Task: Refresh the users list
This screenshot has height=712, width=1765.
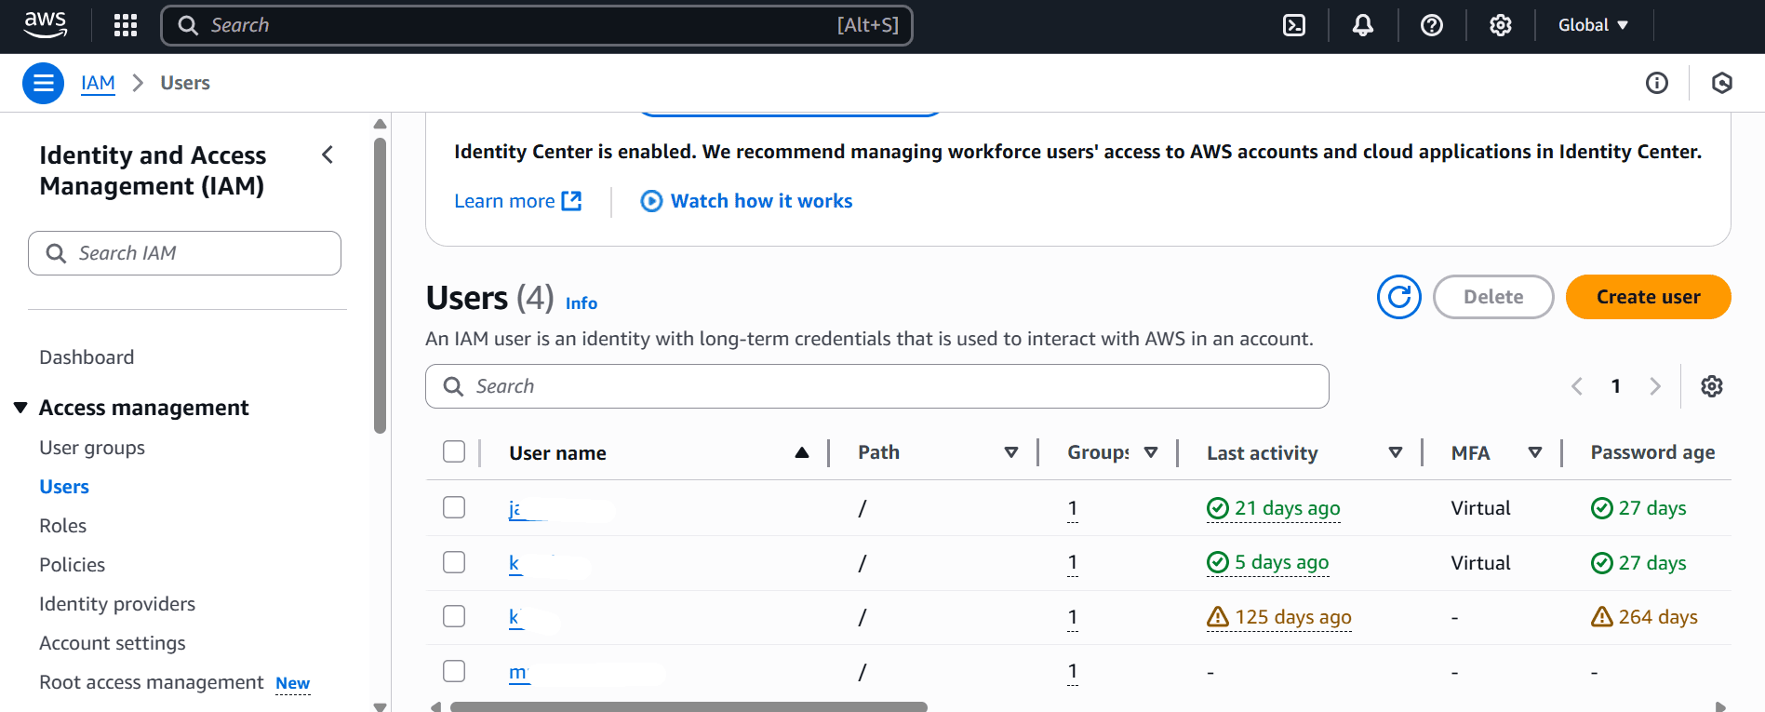Action: [1399, 297]
